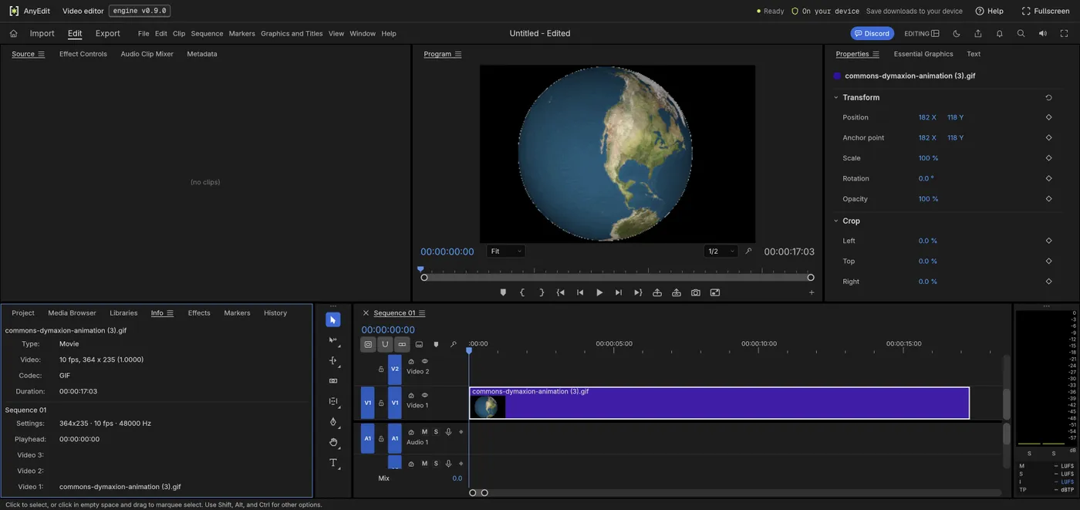This screenshot has width=1080, height=510.
Task: Open the button editor plus icon
Action: point(812,292)
